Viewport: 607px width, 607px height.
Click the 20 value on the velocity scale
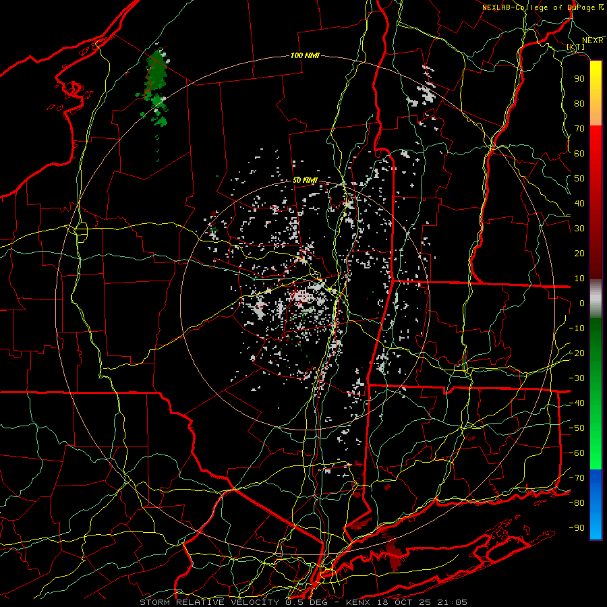click(x=579, y=254)
